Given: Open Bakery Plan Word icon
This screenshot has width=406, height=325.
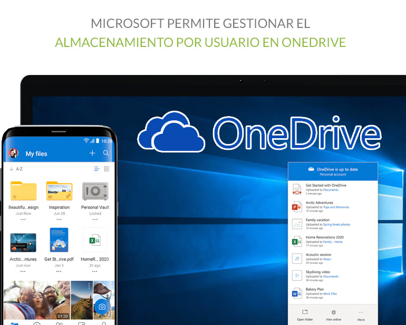Looking at the screenshot, I should 297,293.
